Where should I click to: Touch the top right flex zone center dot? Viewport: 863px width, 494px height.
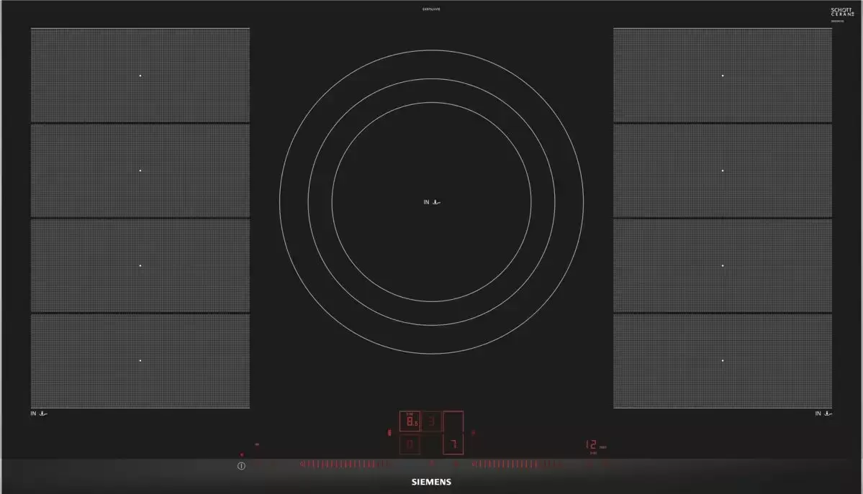point(723,76)
